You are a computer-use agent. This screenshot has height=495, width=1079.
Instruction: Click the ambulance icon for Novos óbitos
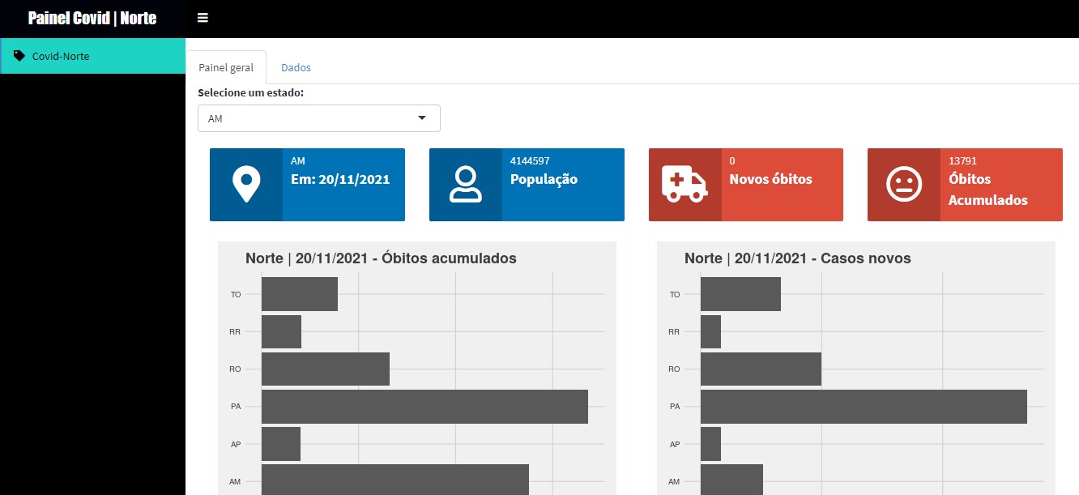[x=685, y=185]
